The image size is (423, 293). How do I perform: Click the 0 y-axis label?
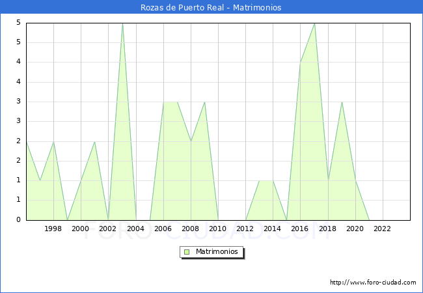(x=18, y=219)
